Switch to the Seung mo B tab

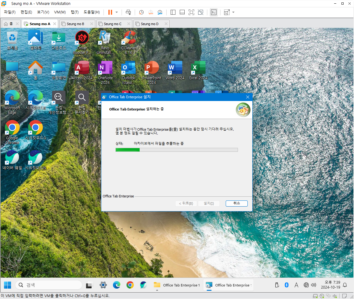click(75, 24)
